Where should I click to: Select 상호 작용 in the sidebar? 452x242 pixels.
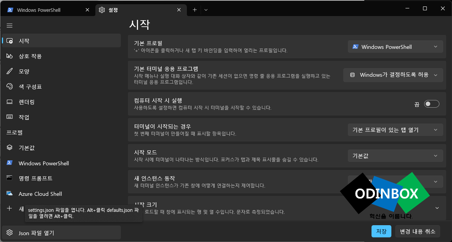point(61,56)
